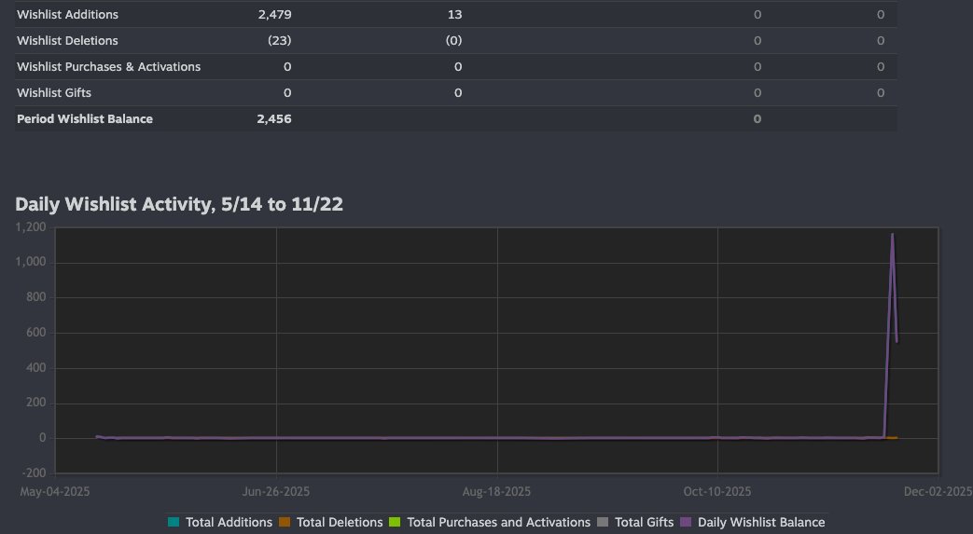Viewport: 973px width, 534px height.
Task: Click the teal Total Additions legend swatch
Action: (174, 522)
